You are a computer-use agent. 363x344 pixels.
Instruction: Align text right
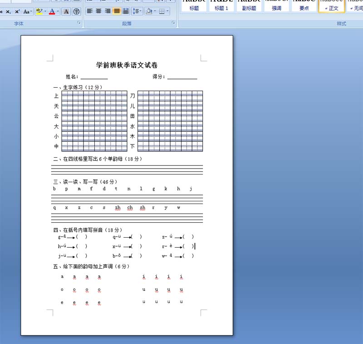tap(108, 11)
